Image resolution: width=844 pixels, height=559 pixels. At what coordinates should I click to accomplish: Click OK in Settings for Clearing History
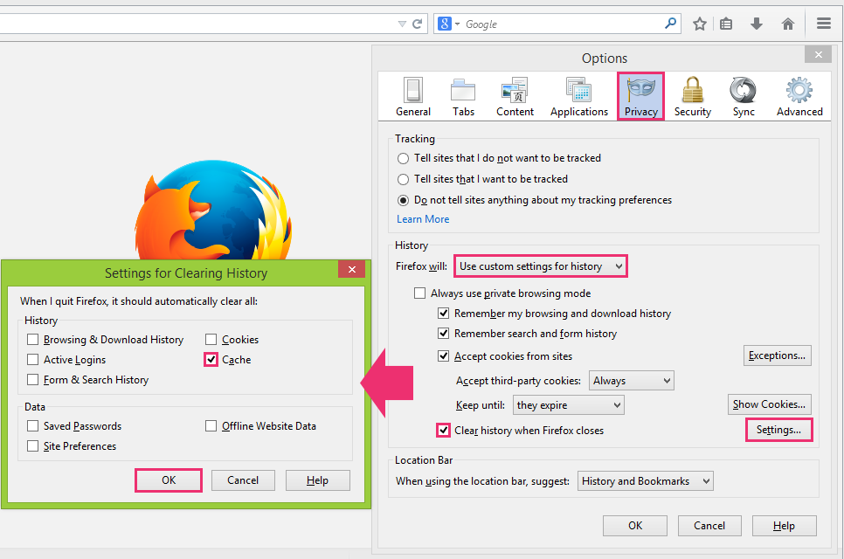coord(169,480)
